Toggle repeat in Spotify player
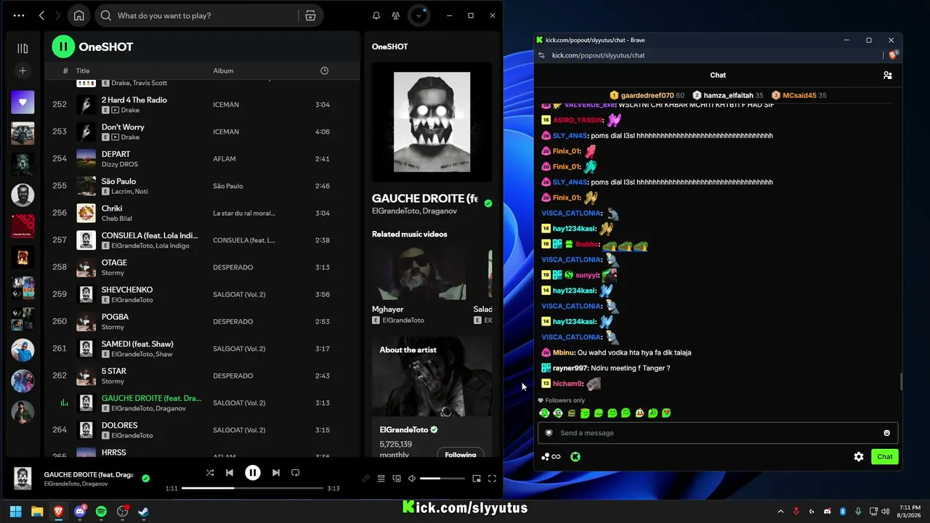This screenshot has width=930, height=523. [x=296, y=473]
